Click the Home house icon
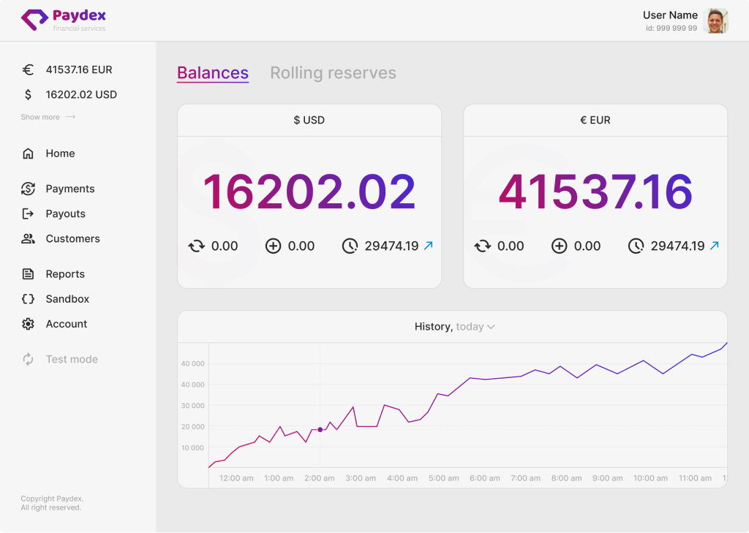Image resolution: width=749 pixels, height=533 pixels. pyautogui.click(x=29, y=154)
